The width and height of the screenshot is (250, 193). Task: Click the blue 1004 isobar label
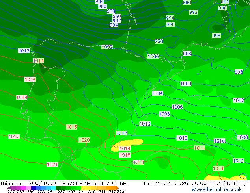157,93
